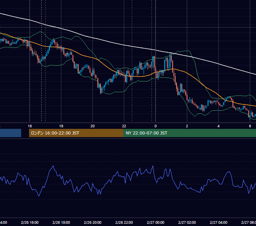Click the '2/26 18:00' date label

pos(61,222)
